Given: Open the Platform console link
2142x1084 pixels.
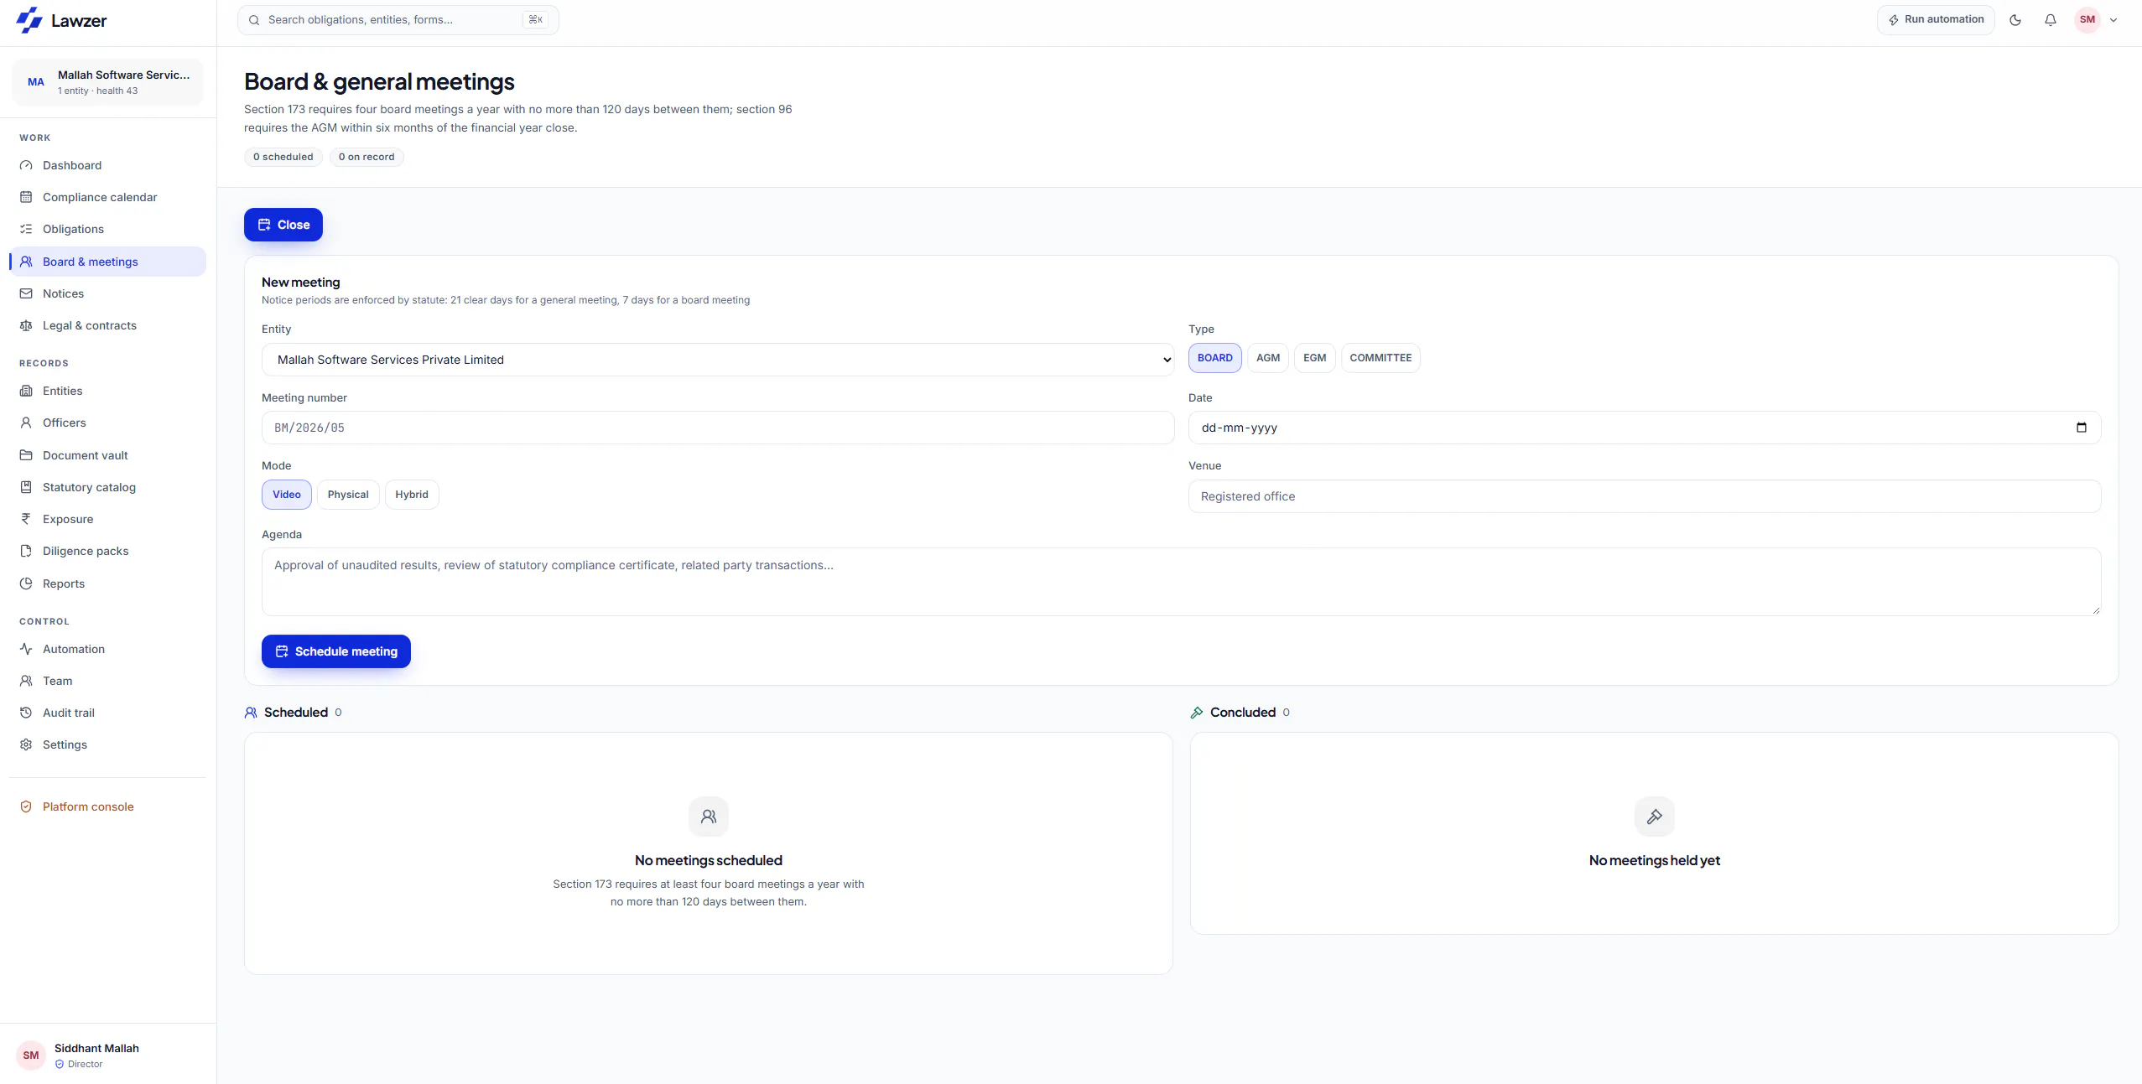Looking at the screenshot, I should pos(107,807).
